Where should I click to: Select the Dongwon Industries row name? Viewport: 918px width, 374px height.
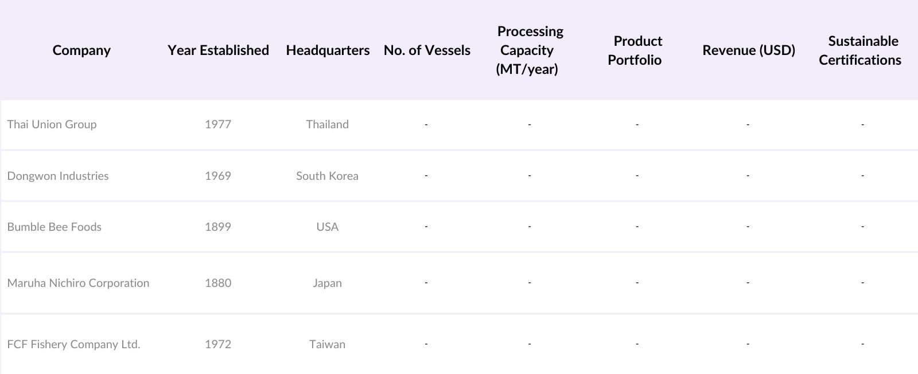coord(58,176)
